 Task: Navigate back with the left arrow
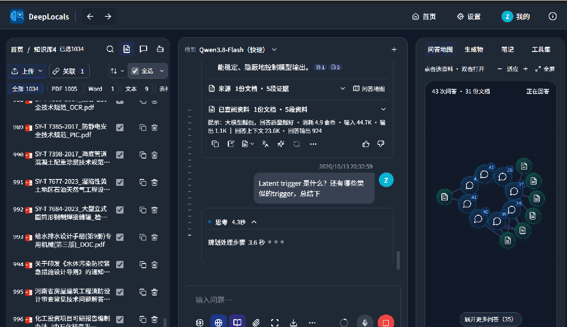(x=90, y=17)
